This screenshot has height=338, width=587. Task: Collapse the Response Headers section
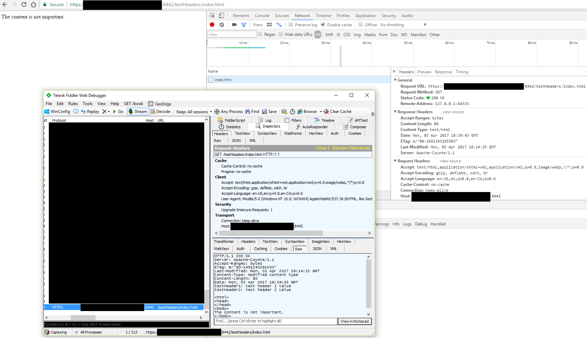pyautogui.click(x=395, y=112)
